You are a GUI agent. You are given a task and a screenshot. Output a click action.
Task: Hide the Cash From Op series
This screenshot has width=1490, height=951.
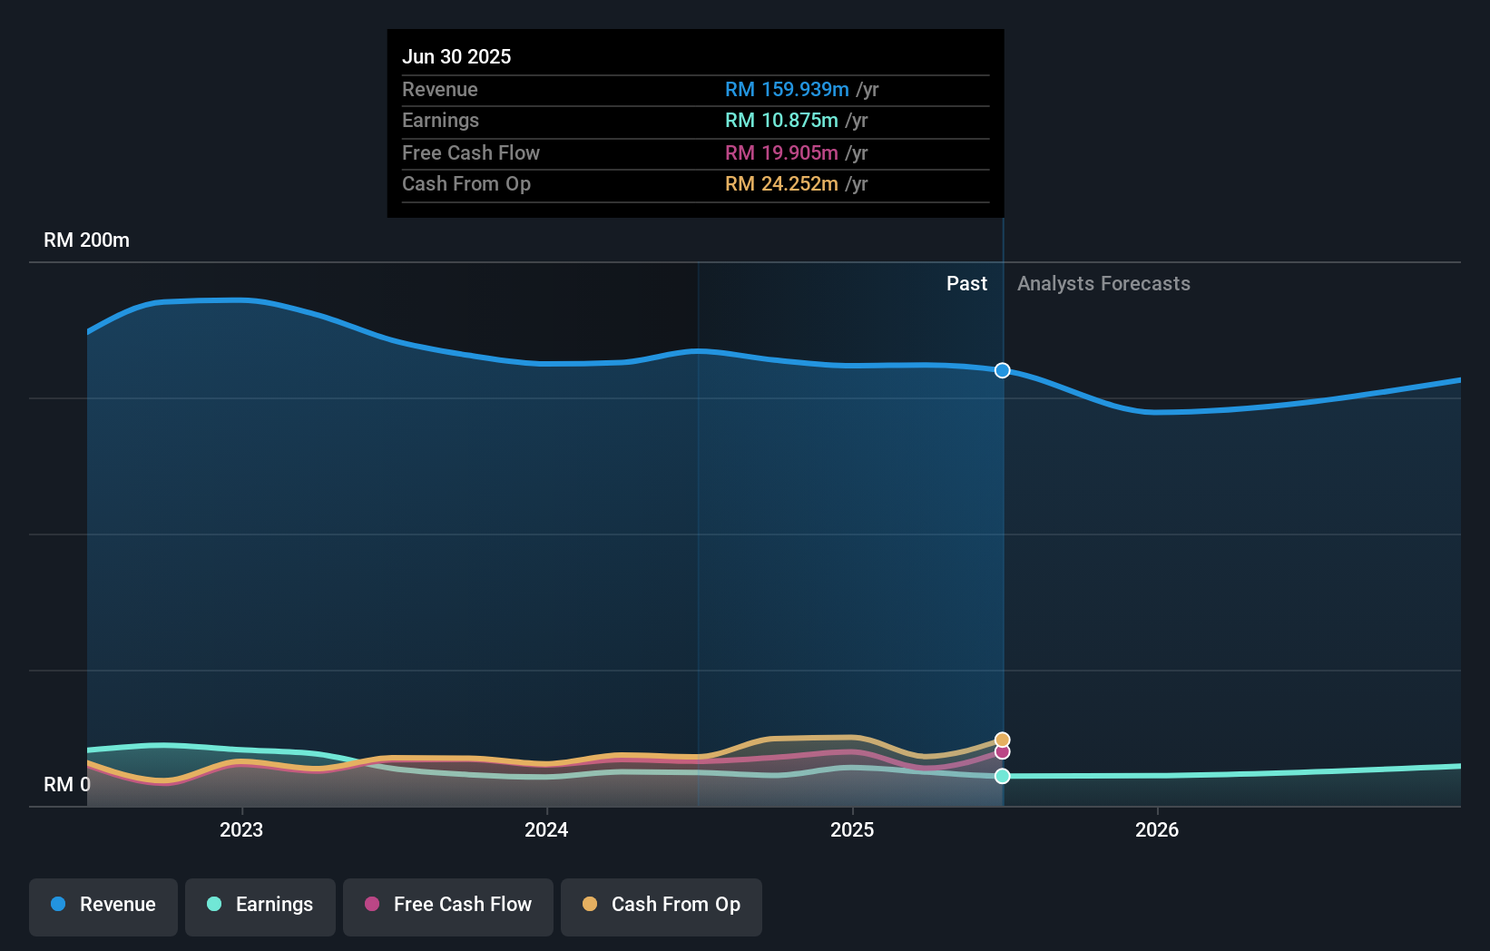click(662, 905)
